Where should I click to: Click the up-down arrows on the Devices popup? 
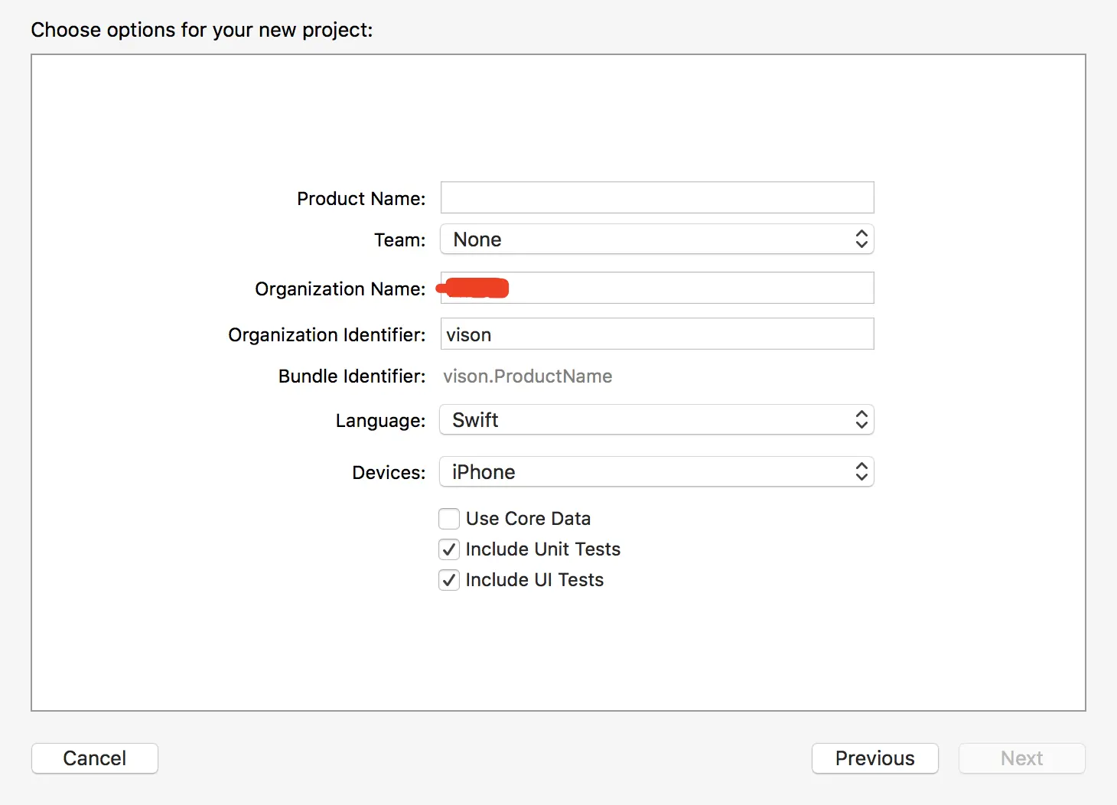point(861,472)
